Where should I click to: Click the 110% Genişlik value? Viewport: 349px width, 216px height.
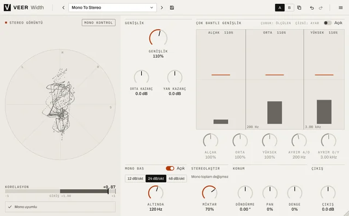pyautogui.click(x=158, y=56)
